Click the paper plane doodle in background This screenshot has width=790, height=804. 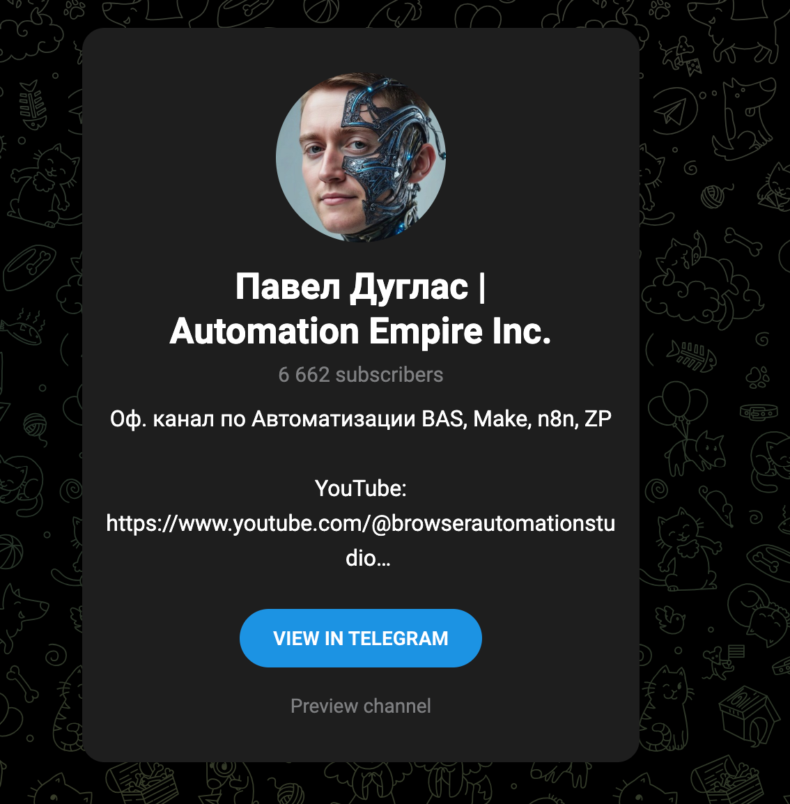click(x=672, y=111)
